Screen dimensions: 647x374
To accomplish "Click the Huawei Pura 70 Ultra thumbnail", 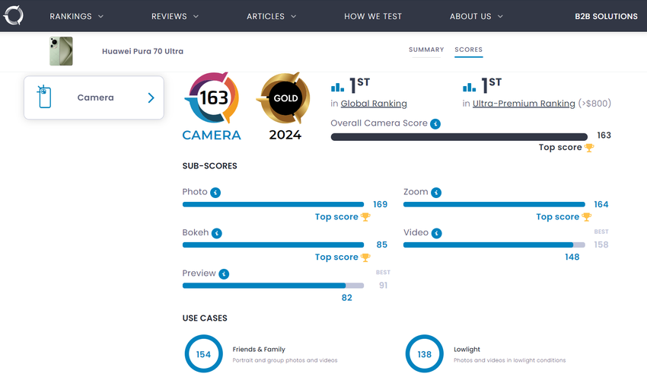I will pyautogui.click(x=61, y=51).
